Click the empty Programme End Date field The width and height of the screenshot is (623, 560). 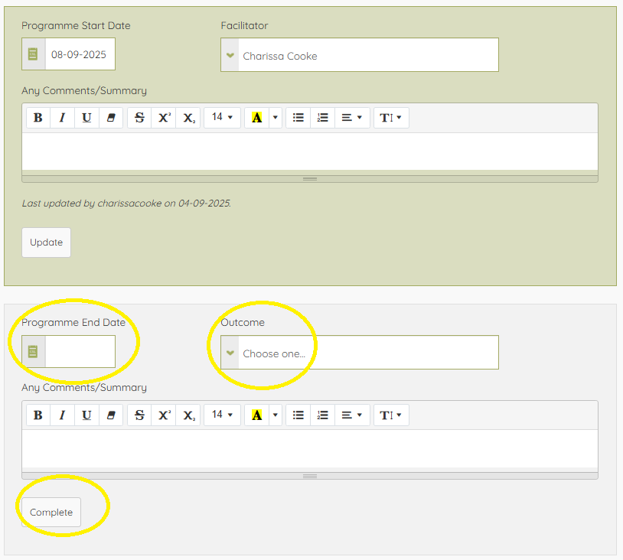click(80, 352)
